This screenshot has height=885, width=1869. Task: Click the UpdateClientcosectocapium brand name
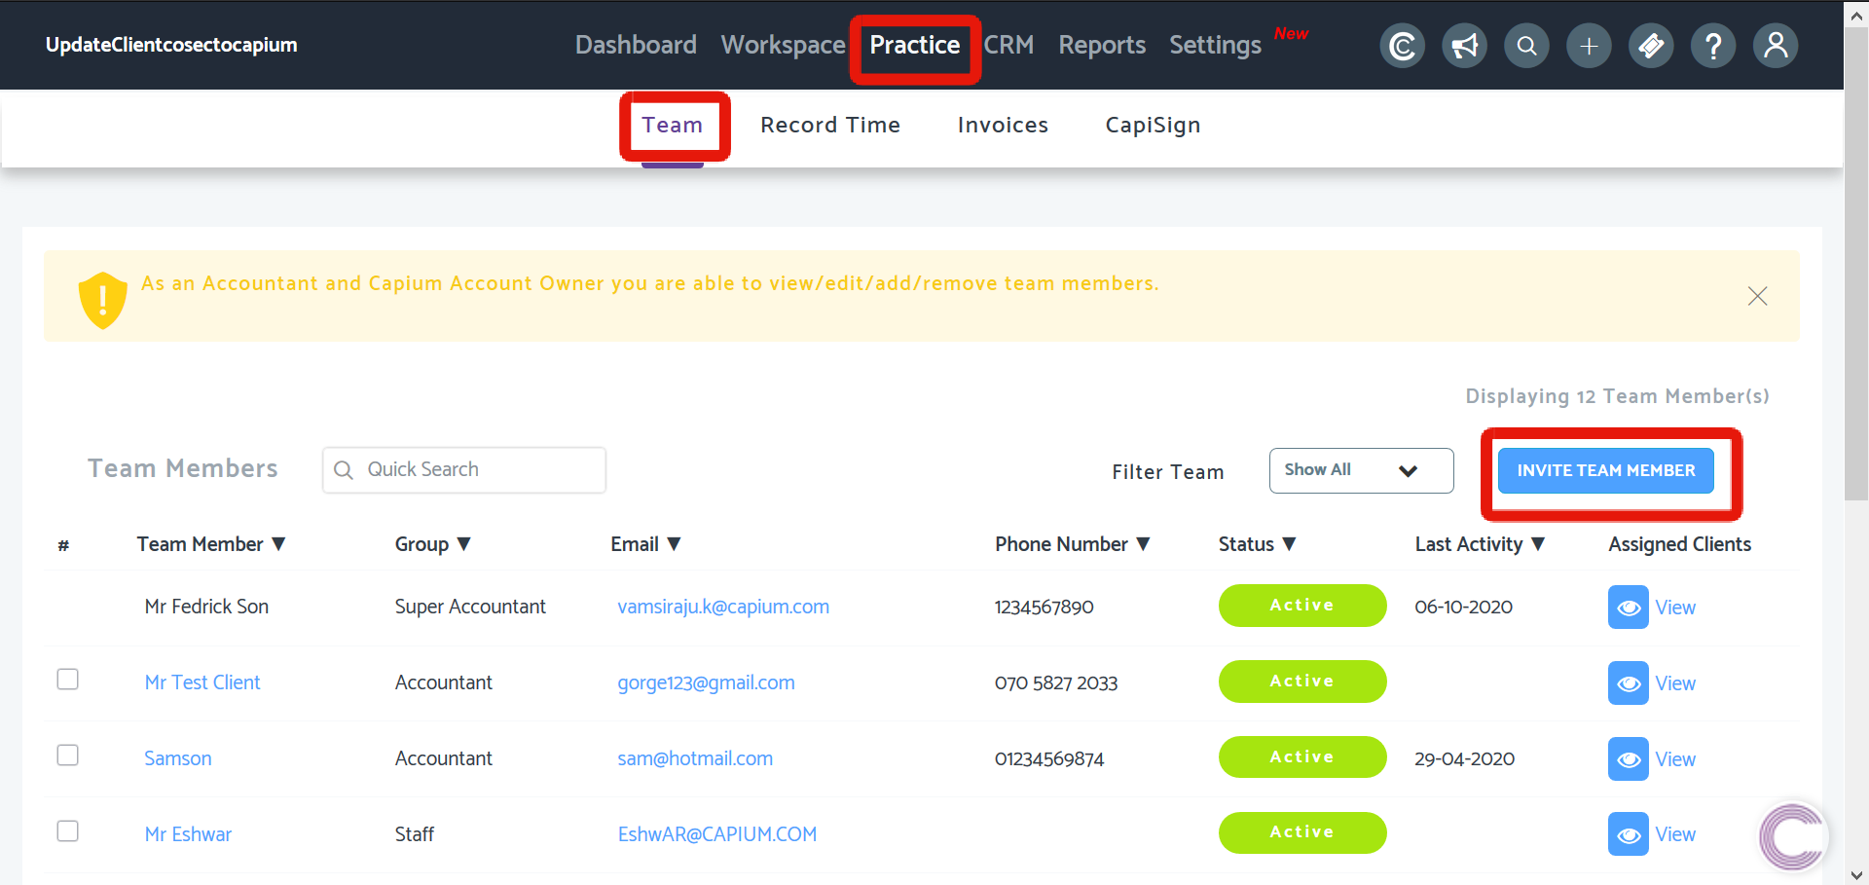[171, 45]
